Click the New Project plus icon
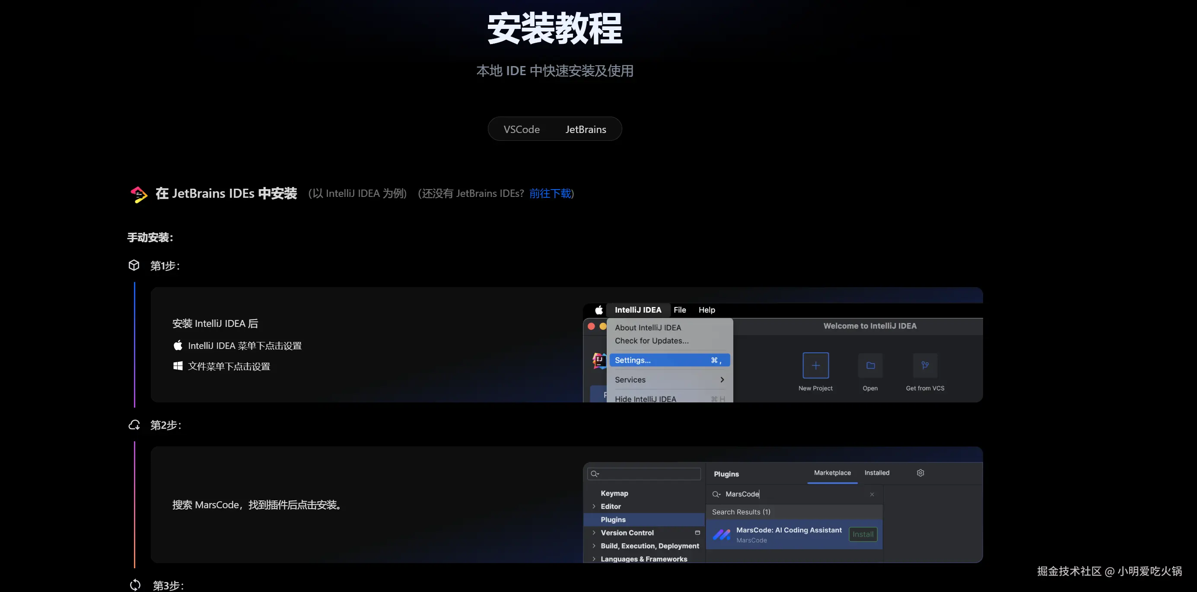The height and width of the screenshot is (592, 1197). tap(815, 365)
